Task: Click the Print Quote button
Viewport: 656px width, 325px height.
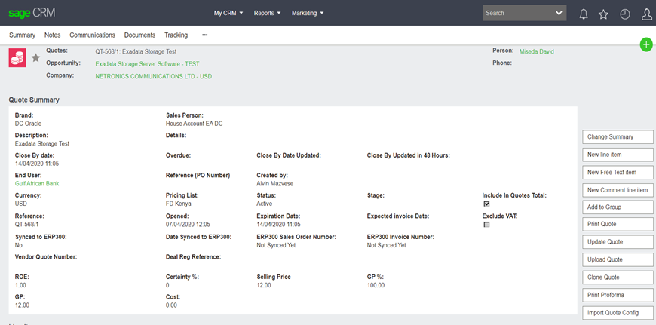Action: 618,224
